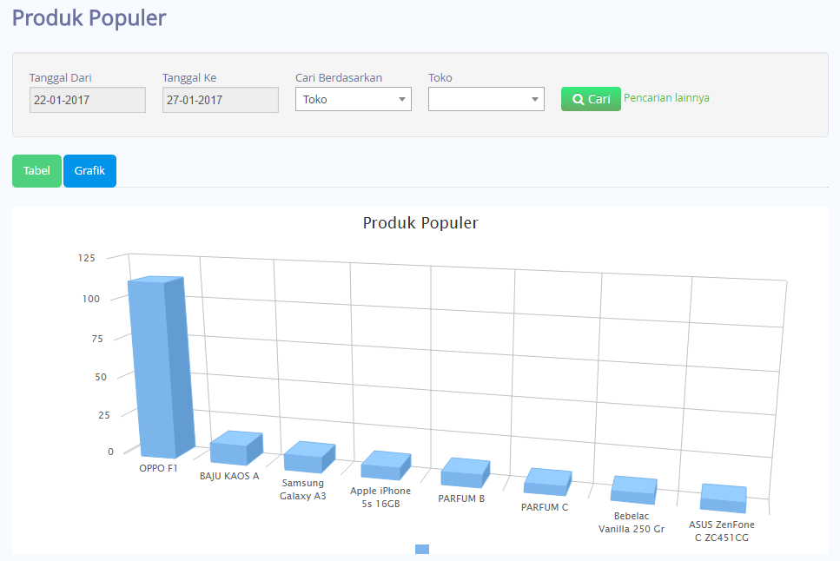Switch to the Tabel tab
This screenshot has width=840, height=561.
coord(36,171)
